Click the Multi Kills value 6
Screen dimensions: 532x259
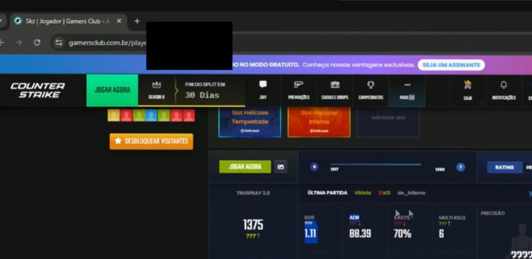441,234
